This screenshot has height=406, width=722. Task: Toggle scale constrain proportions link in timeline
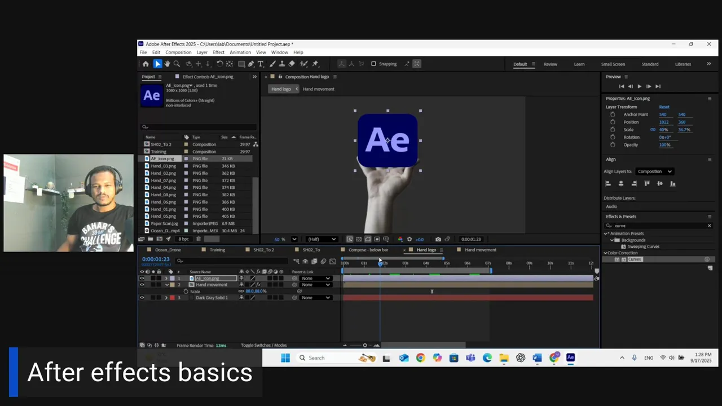[x=241, y=291]
